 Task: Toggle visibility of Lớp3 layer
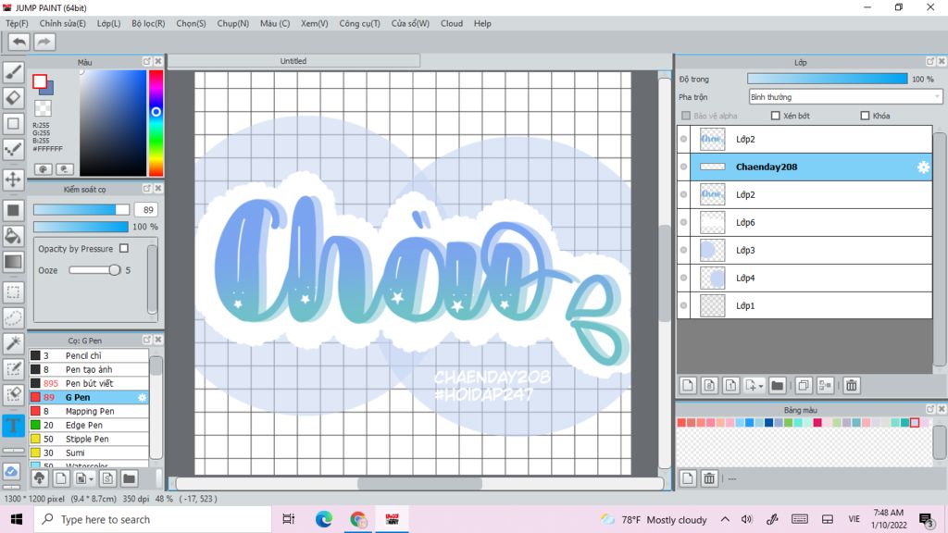click(x=684, y=250)
